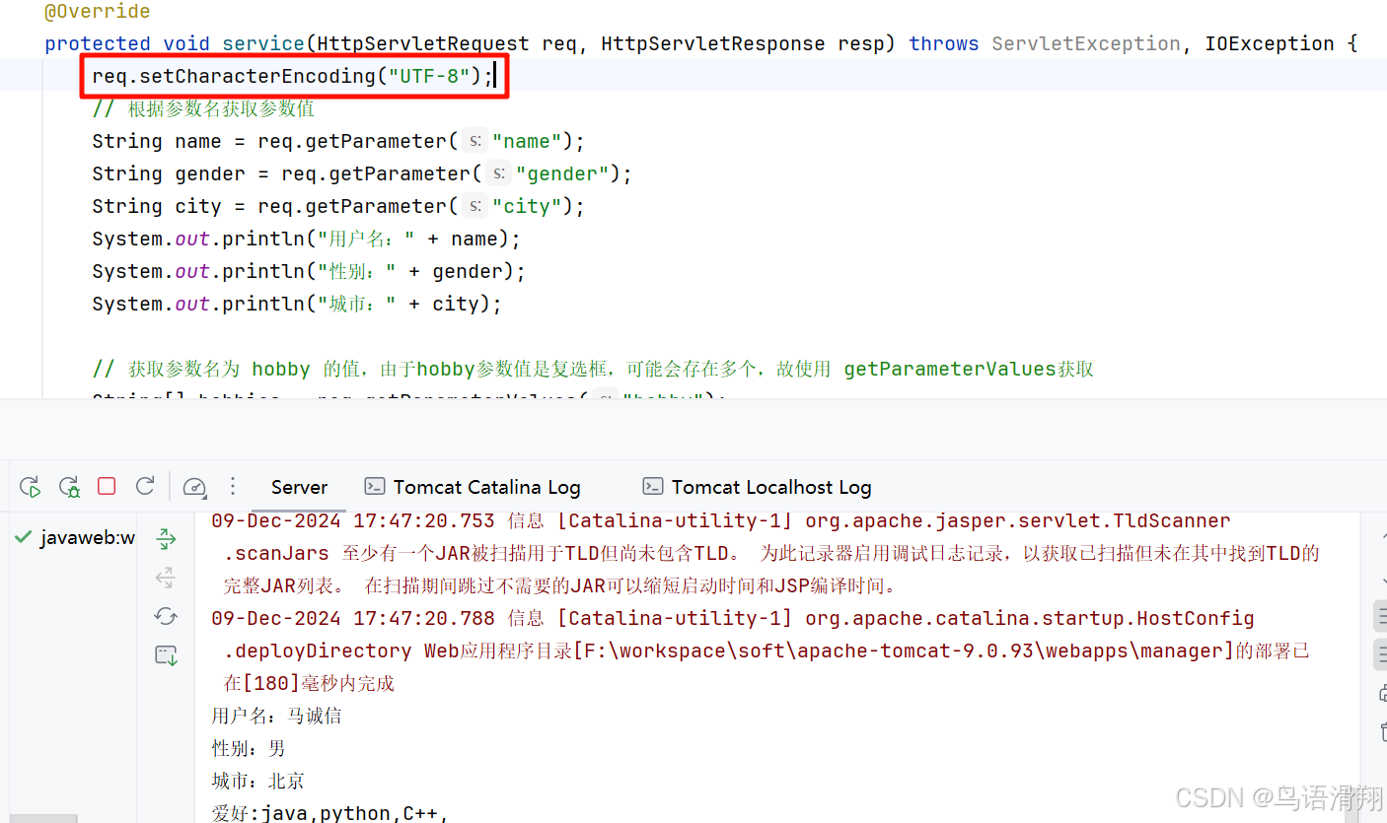Stop the running Tomcat server

tap(107, 486)
